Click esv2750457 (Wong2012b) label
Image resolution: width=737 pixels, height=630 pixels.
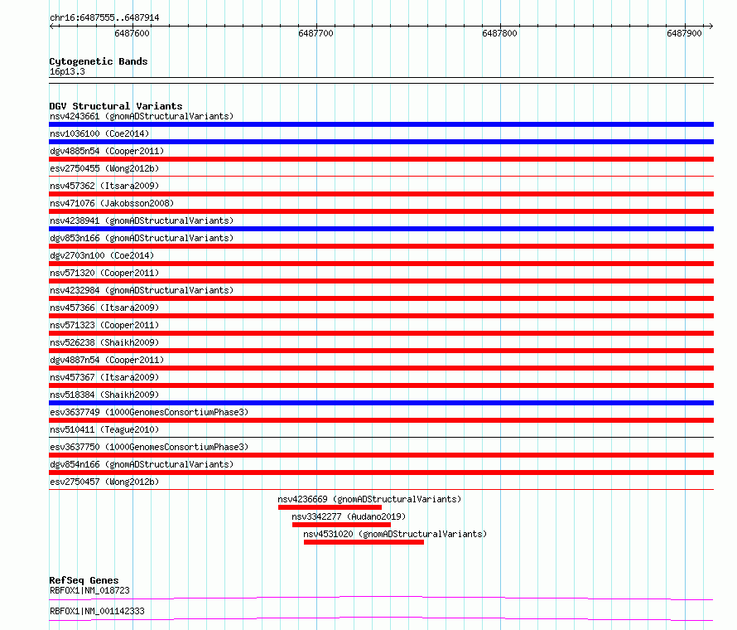coord(104,482)
